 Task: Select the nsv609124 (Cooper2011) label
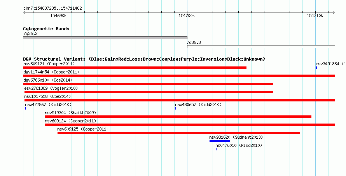70,121
